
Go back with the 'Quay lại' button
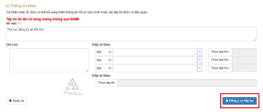(16, 101)
